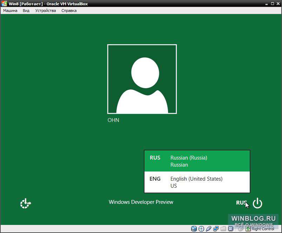Open the Ease of Access icon
This screenshot has height=233, width=282.
pyautogui.click(x=26, y=203)
